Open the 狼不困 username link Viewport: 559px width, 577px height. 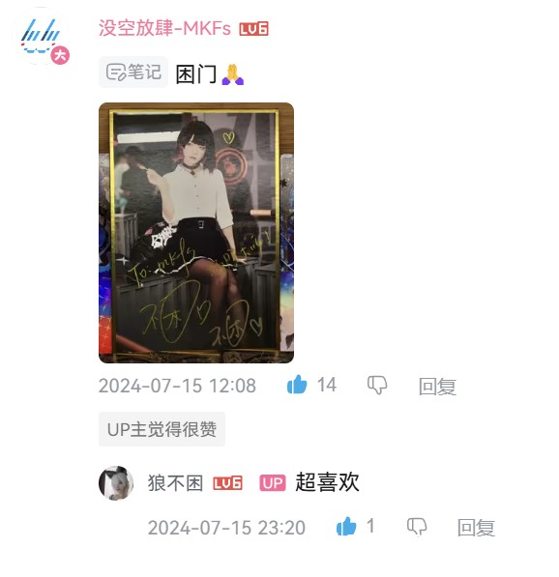(x=175, y=483)
